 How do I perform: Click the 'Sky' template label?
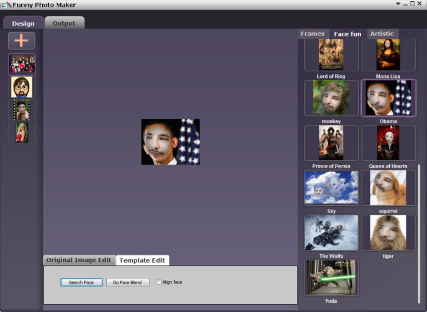332,211
